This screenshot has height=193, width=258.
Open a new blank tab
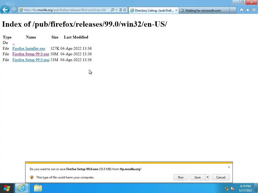pyautogui.click(x=233, y=10)
